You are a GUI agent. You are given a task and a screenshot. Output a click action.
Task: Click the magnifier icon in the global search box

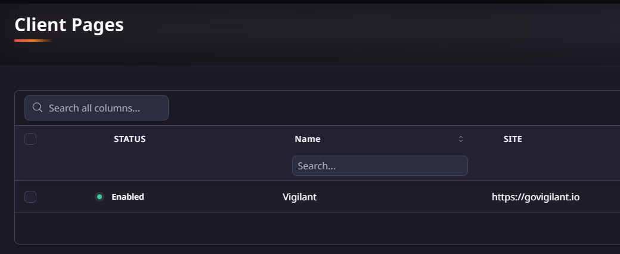(x=38, y=108)
